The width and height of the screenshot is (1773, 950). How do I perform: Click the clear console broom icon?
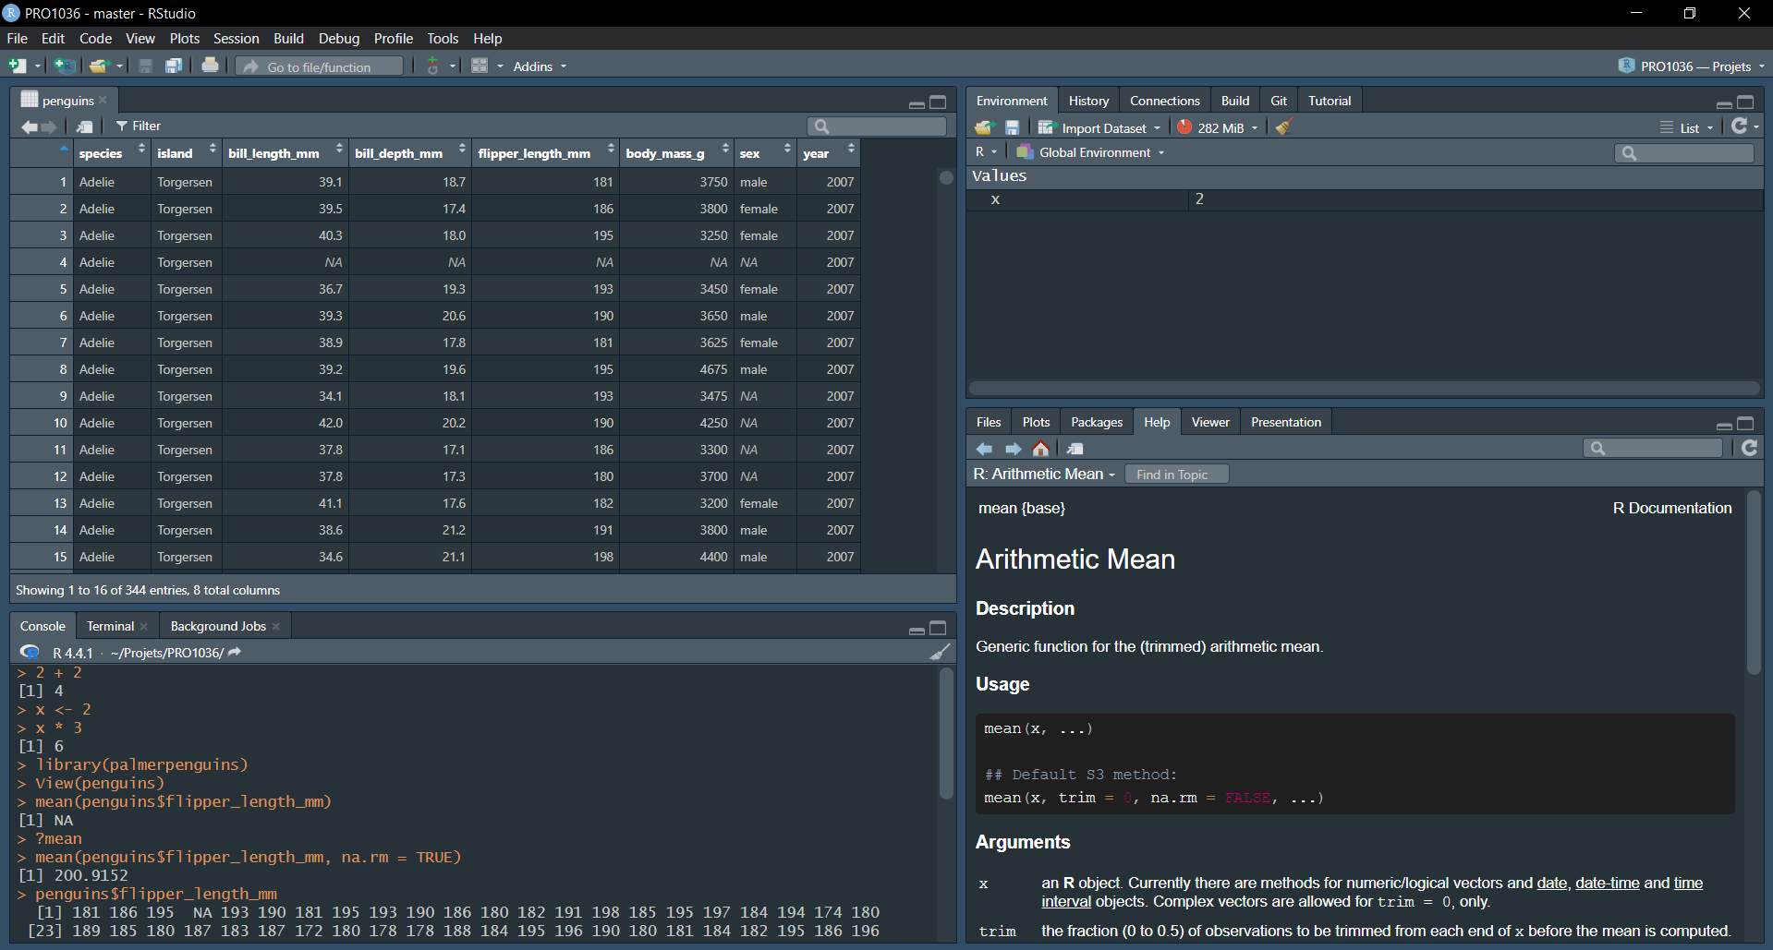(x=939, y=653)
